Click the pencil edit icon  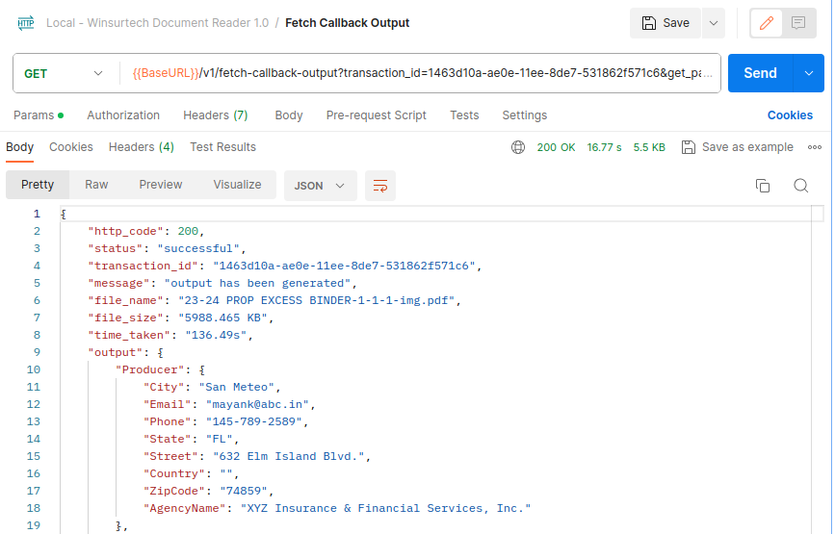tap(766, 23)
